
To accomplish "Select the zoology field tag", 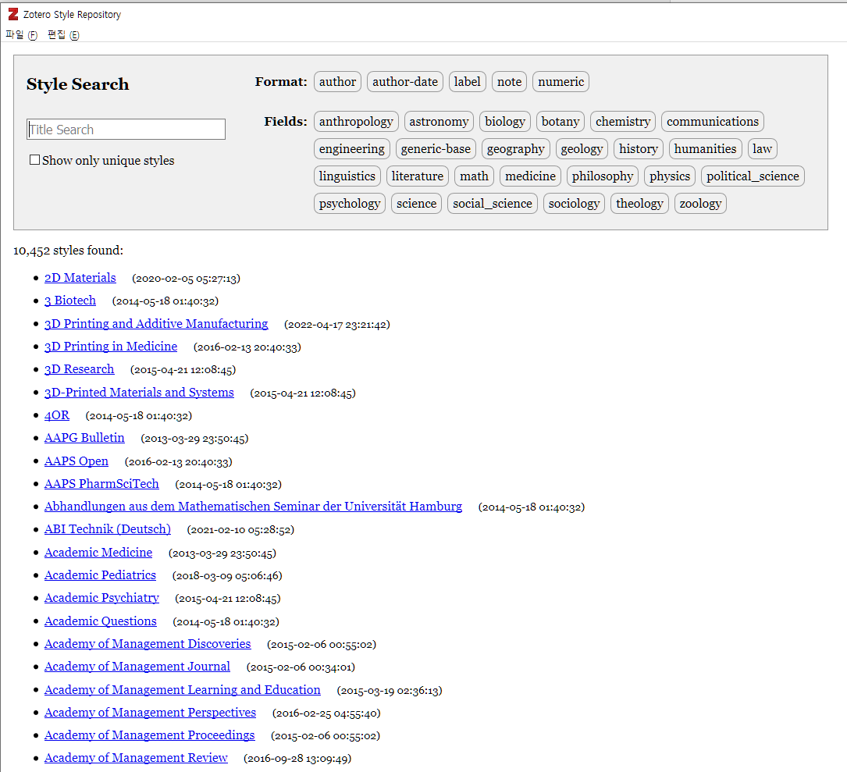I will [700, 203].
